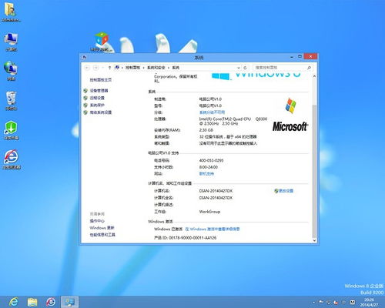Expand the address bar history dropdown

click(x=239, y=68)
